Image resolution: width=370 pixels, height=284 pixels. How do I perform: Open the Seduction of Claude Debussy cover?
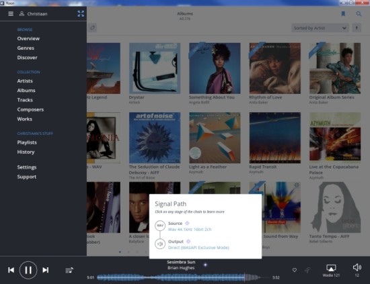pyautogui.click(x=155, y=138)
